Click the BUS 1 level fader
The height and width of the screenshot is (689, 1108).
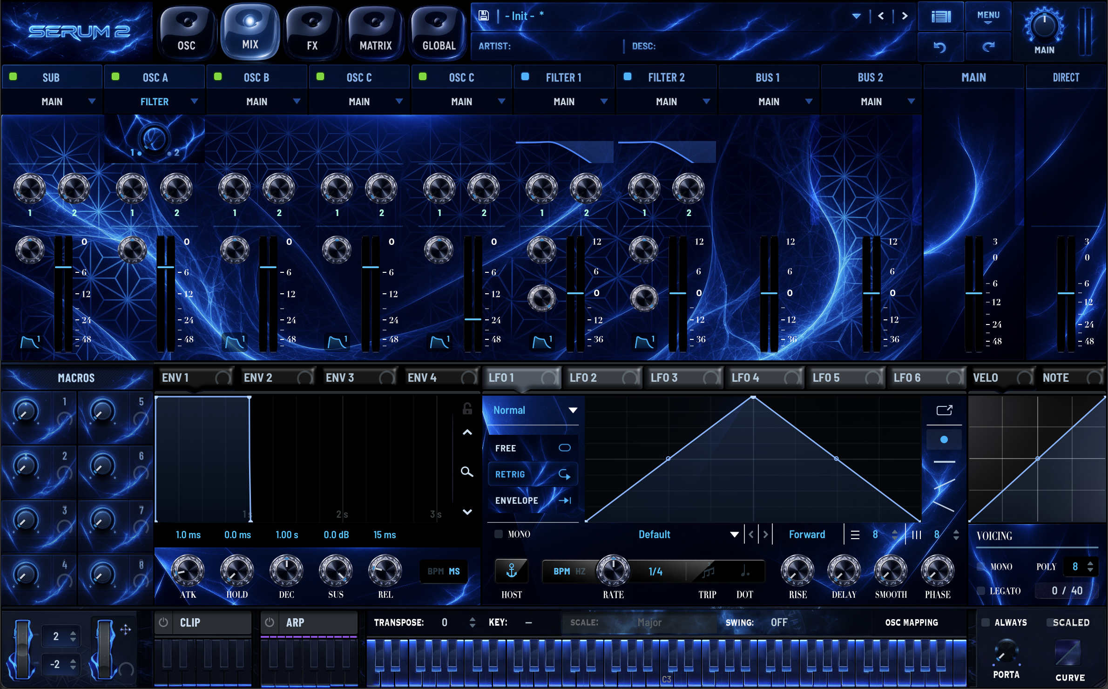tap(769, 293)
